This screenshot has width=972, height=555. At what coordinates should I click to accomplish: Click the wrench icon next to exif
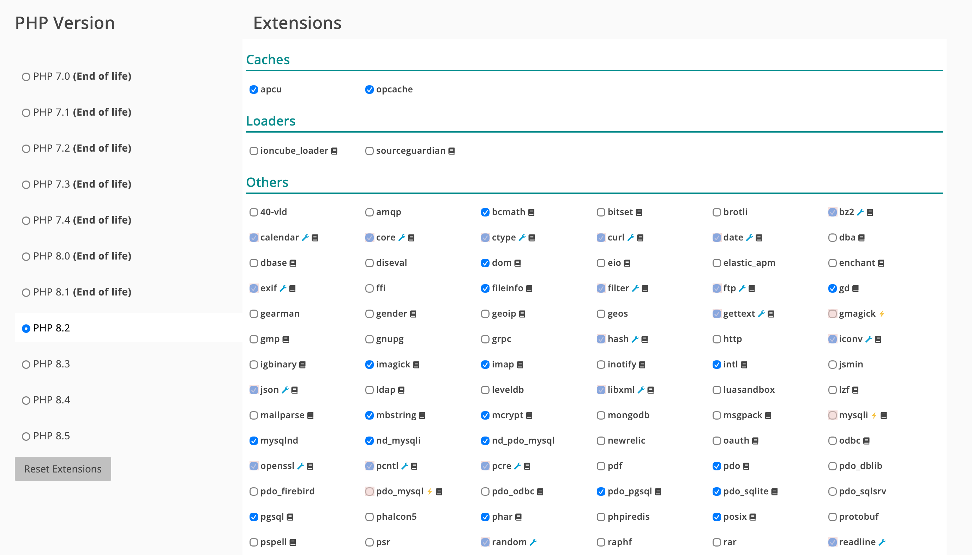click(283, 288)
